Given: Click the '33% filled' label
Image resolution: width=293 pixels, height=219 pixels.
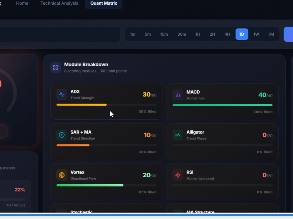Looking at the screenshot, I should coord(147,152).
